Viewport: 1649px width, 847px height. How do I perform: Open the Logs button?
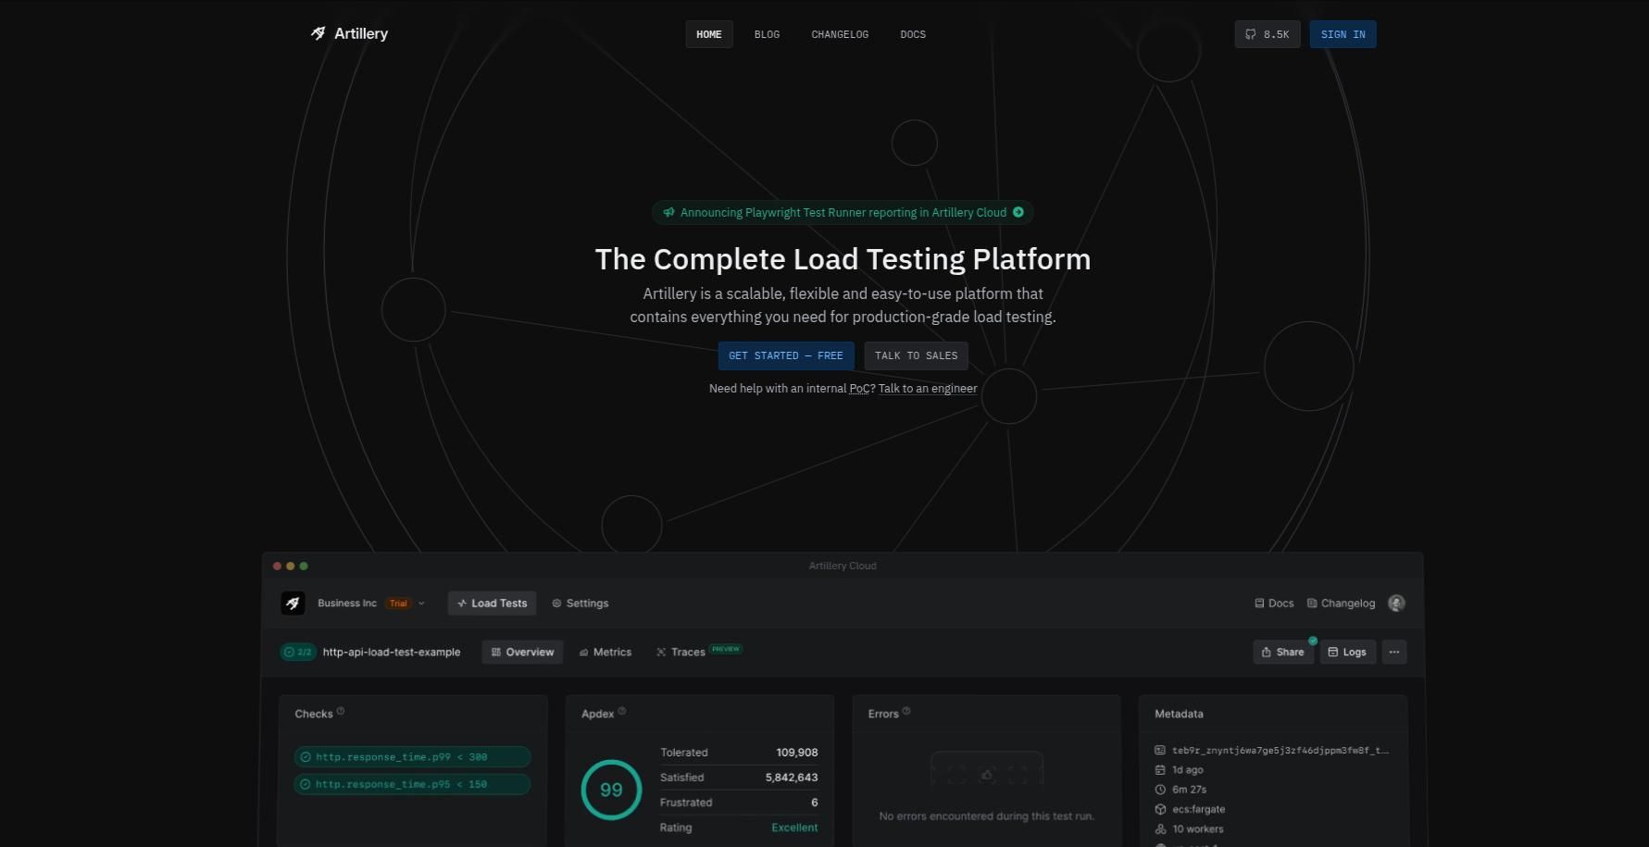coord(1347,652)
